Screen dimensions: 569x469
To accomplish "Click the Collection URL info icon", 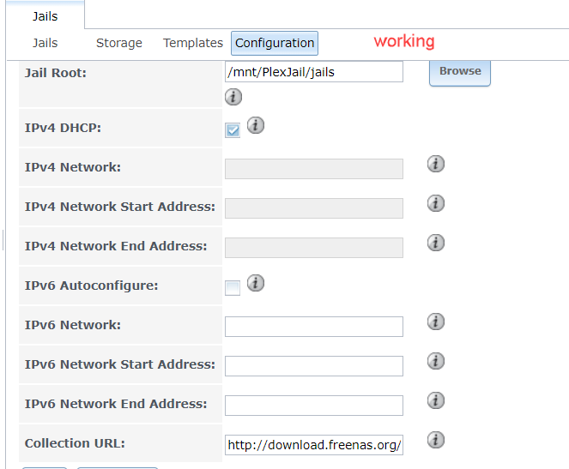I will click(x=436, y=440).
